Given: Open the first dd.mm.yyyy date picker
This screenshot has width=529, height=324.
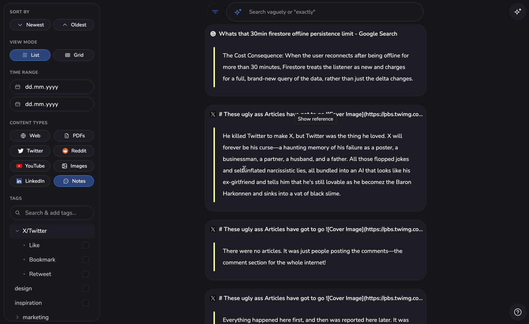Looking at the screenshot, I should click(x=52, y=87).
